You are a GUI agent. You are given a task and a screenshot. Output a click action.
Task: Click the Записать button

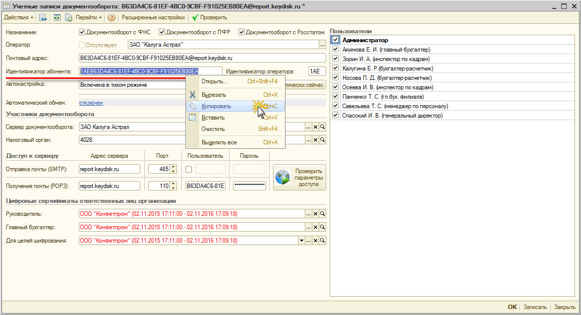click(535, 307)
